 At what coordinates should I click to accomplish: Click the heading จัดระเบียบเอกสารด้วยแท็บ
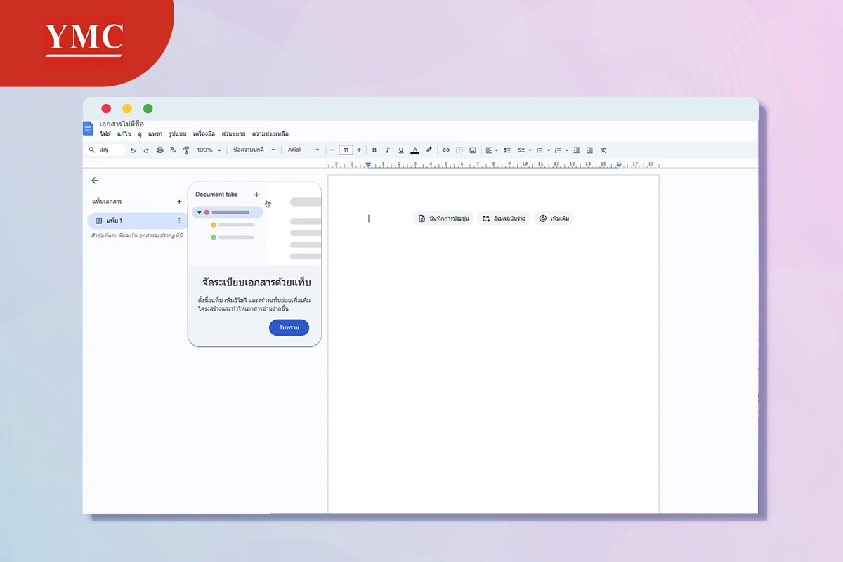256,282
